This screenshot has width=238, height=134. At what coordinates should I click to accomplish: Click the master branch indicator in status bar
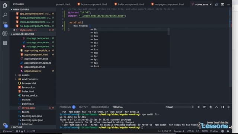click(x=8, y=131)
